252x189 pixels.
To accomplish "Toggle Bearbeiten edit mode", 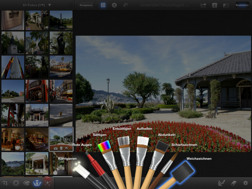I will pyautogui.click(x=242, y=5).
